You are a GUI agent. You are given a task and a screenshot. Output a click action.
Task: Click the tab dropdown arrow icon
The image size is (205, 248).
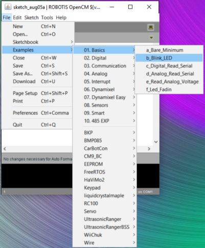(x=151, y=37)
